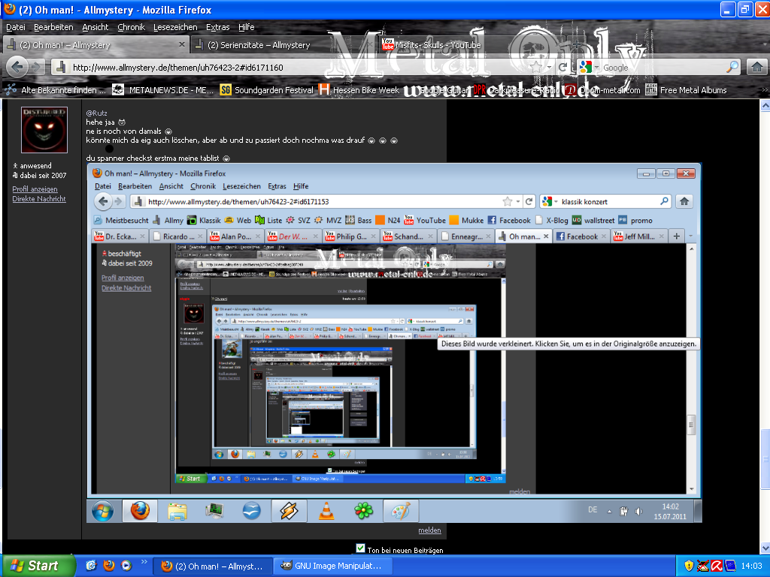Click the page scrollbar down arrow

pyautogui.click(x=765, y=548)
